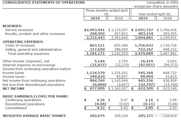The height and width of the screenshot is (120, 181).
Task: Select the value $ 2,125,037
Action: (x=118, y=30)
